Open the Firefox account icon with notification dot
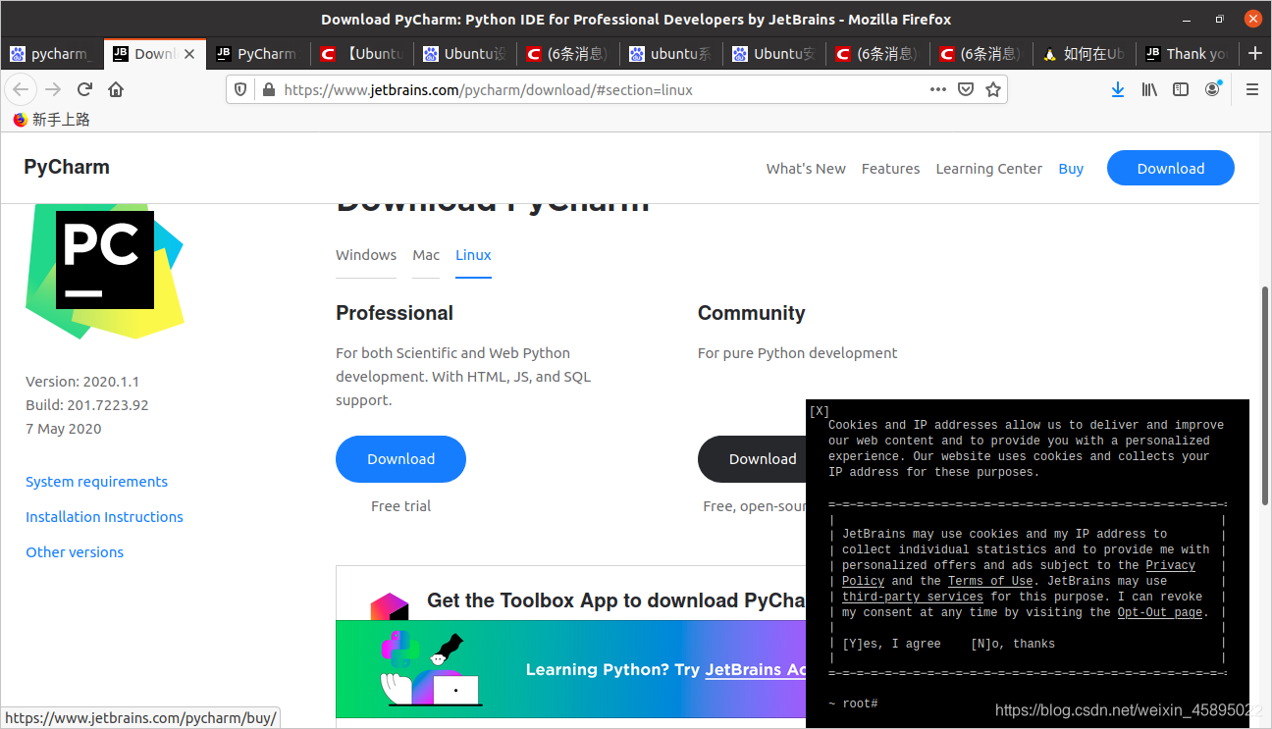The image size is (1272, 729). (x=1213, y=88)
